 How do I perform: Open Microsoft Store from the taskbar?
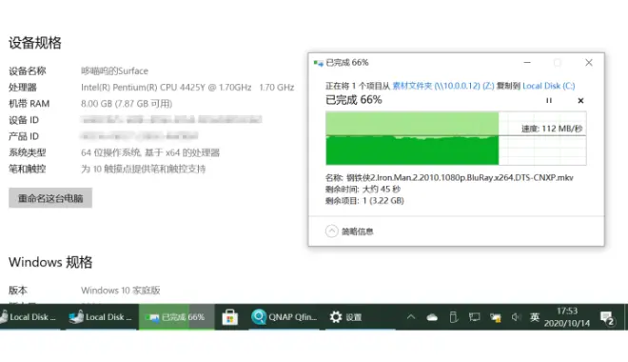(x=230, y=317)
